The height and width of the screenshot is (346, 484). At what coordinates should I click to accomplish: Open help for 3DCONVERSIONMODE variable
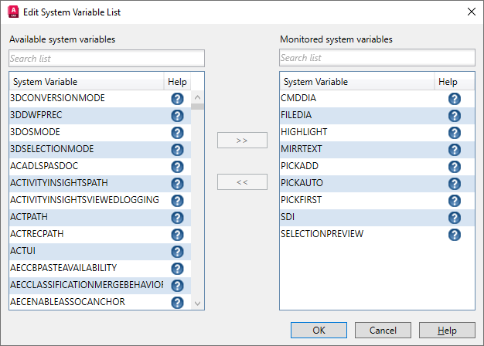[177, 99]
